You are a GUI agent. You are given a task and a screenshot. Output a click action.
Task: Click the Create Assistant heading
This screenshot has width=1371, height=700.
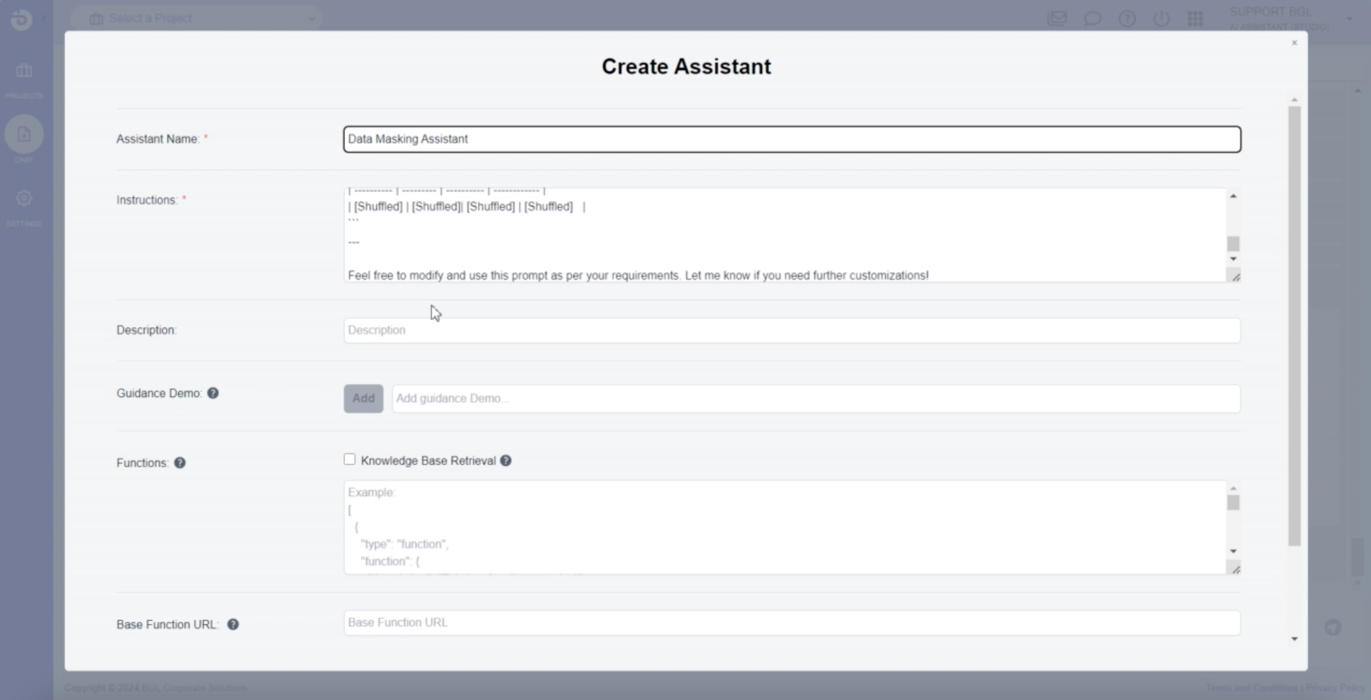(x=686, y=66)
